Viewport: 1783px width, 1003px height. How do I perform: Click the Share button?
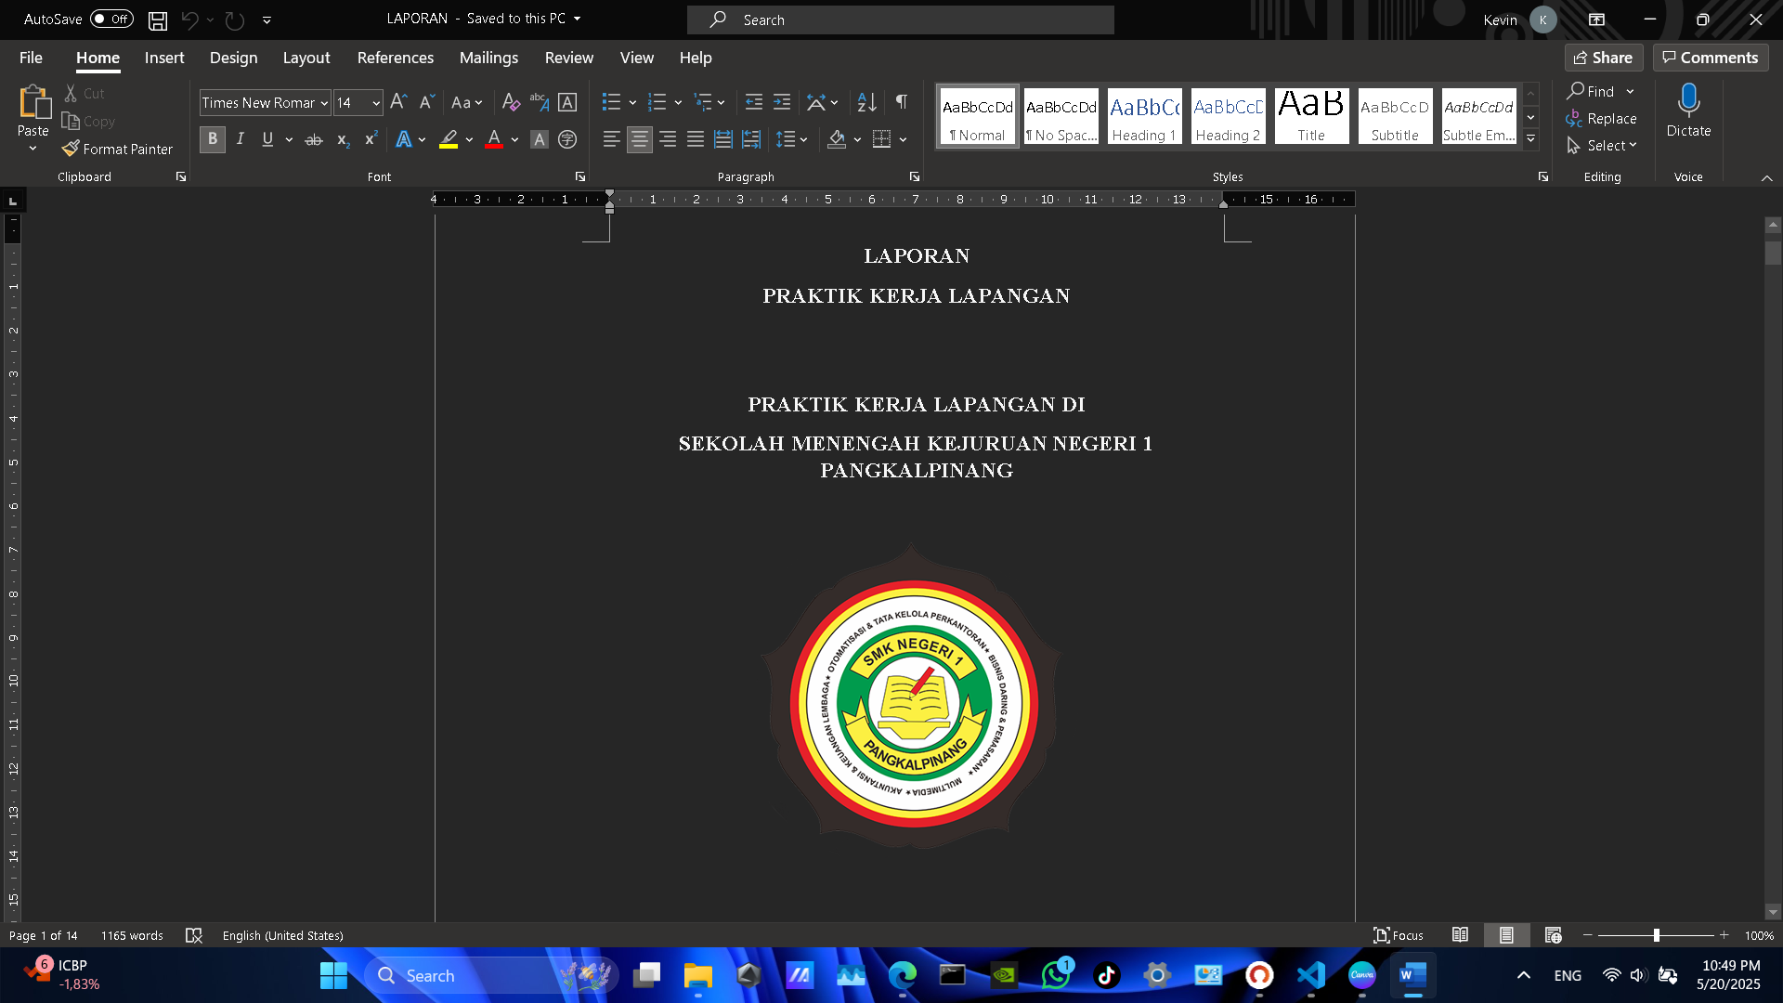(x=1604, y=58)
